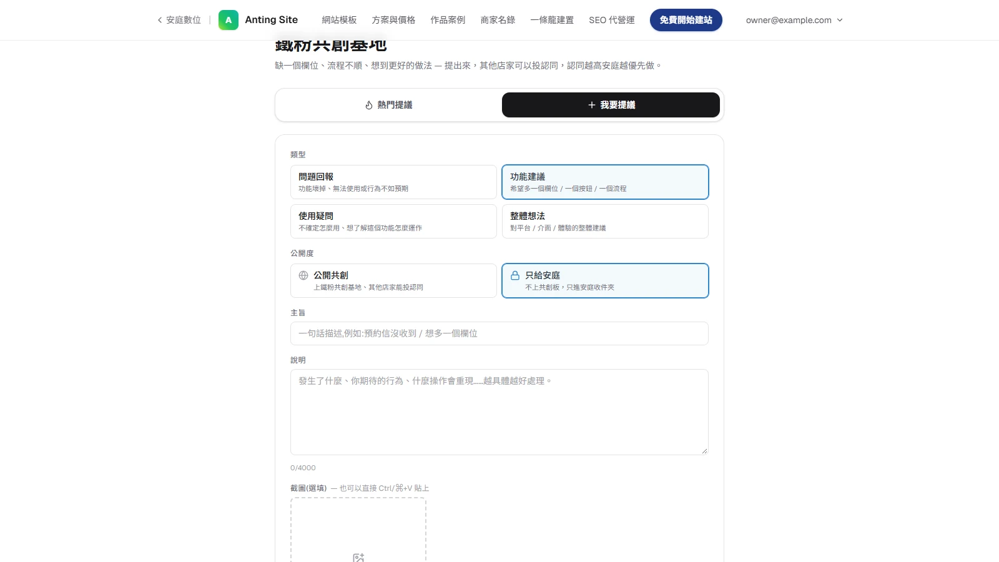Switch to the 熱門提議 tab
Screen dimensions: 999x562
[388, 105]
